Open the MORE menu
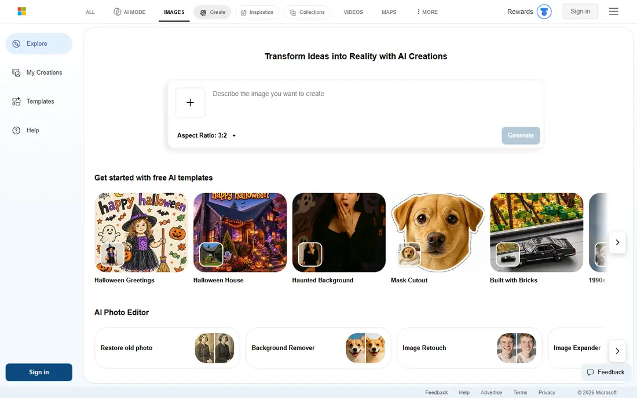 click(x=427, y=12)
